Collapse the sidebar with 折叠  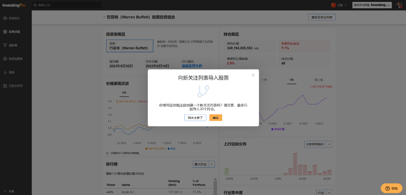tap(9, 191)
